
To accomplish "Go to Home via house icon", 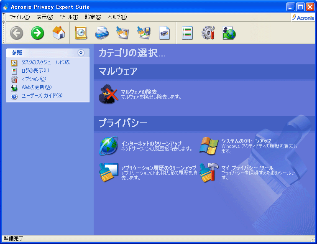I will (x=59, y=33).
